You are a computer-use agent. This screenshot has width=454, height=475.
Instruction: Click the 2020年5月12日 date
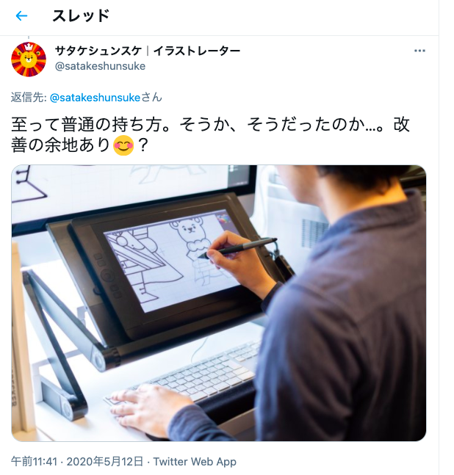[x=105, y=461]
